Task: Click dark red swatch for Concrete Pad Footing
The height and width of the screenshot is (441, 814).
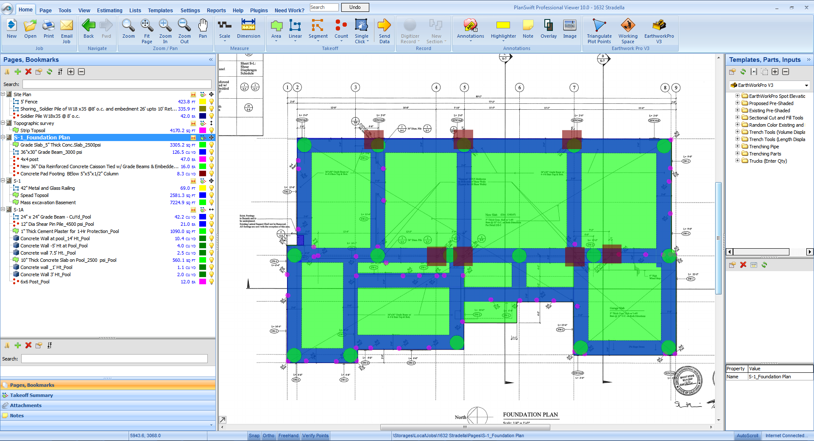Action: click(203, 174)
